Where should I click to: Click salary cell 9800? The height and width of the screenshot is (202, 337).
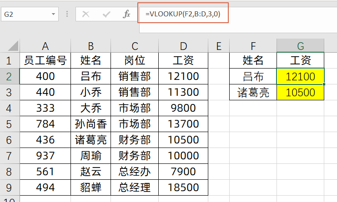coord(183,108)
